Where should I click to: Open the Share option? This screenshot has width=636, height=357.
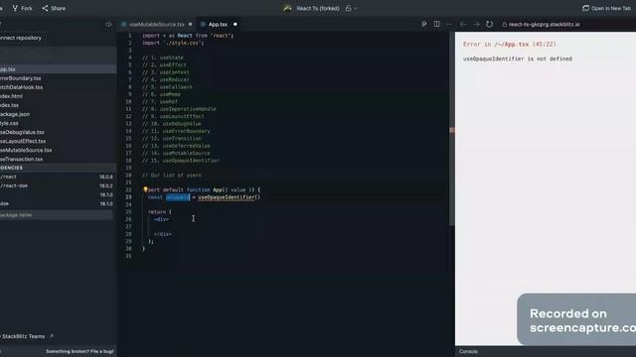(x=54, y=8)
